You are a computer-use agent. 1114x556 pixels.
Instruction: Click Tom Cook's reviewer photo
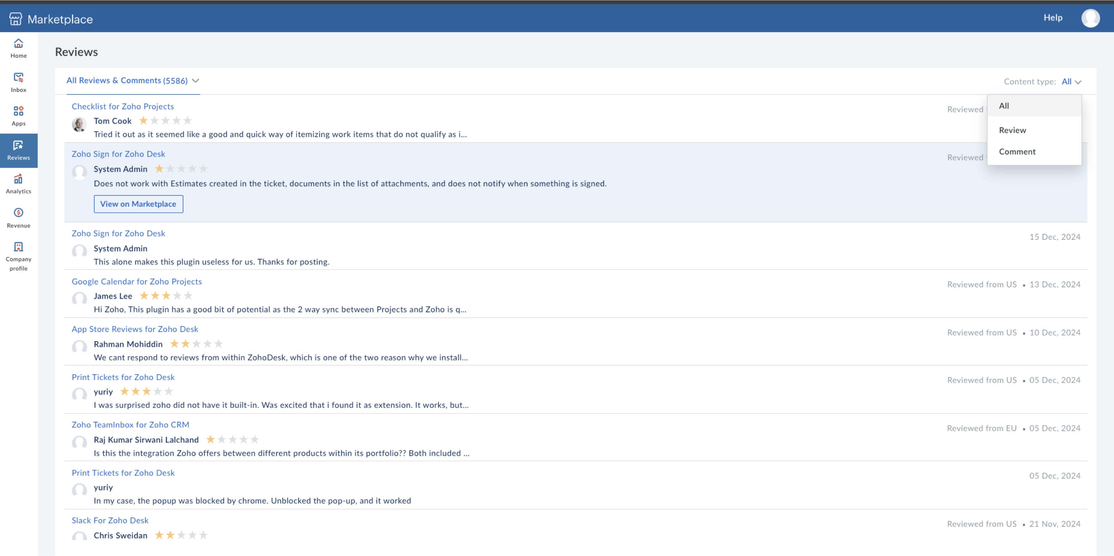pos(79,124)
